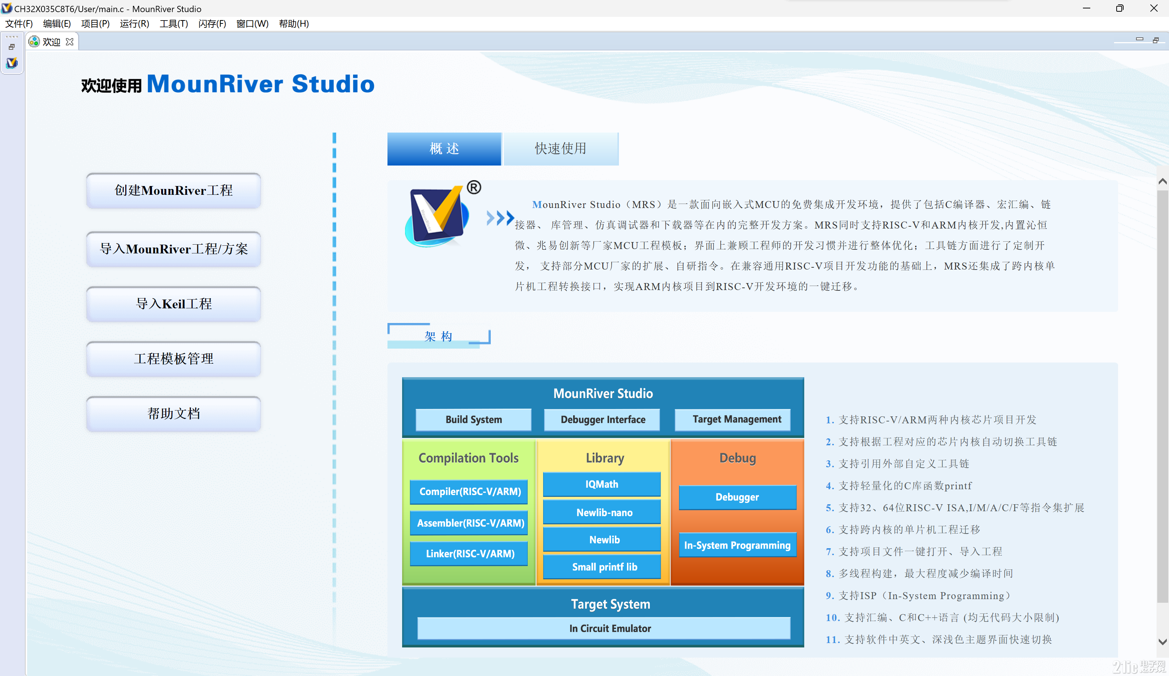The width and height of the screenshot is (1169, 676).
Task: Click Compiler(RISC-V/ARM) box
Action: pos(469,492)
